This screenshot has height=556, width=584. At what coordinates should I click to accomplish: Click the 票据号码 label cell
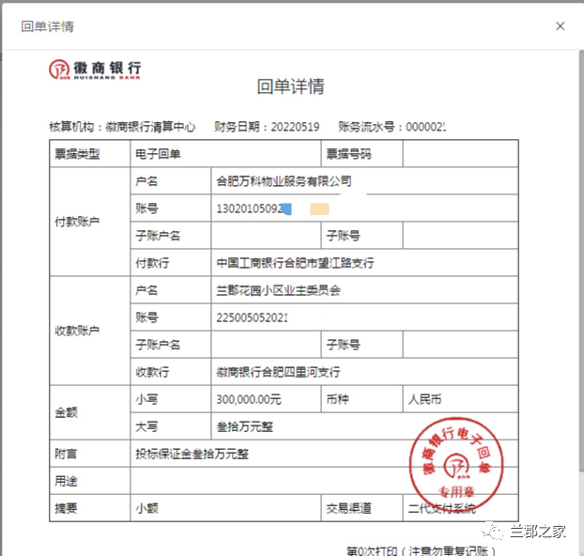point(361,153)
